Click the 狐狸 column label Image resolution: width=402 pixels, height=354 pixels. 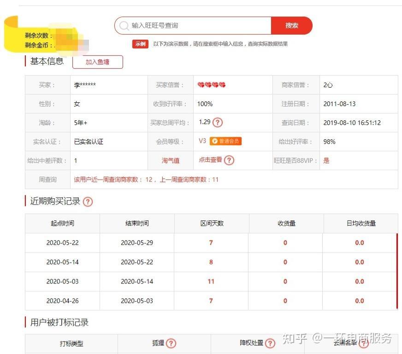(158, 343)
